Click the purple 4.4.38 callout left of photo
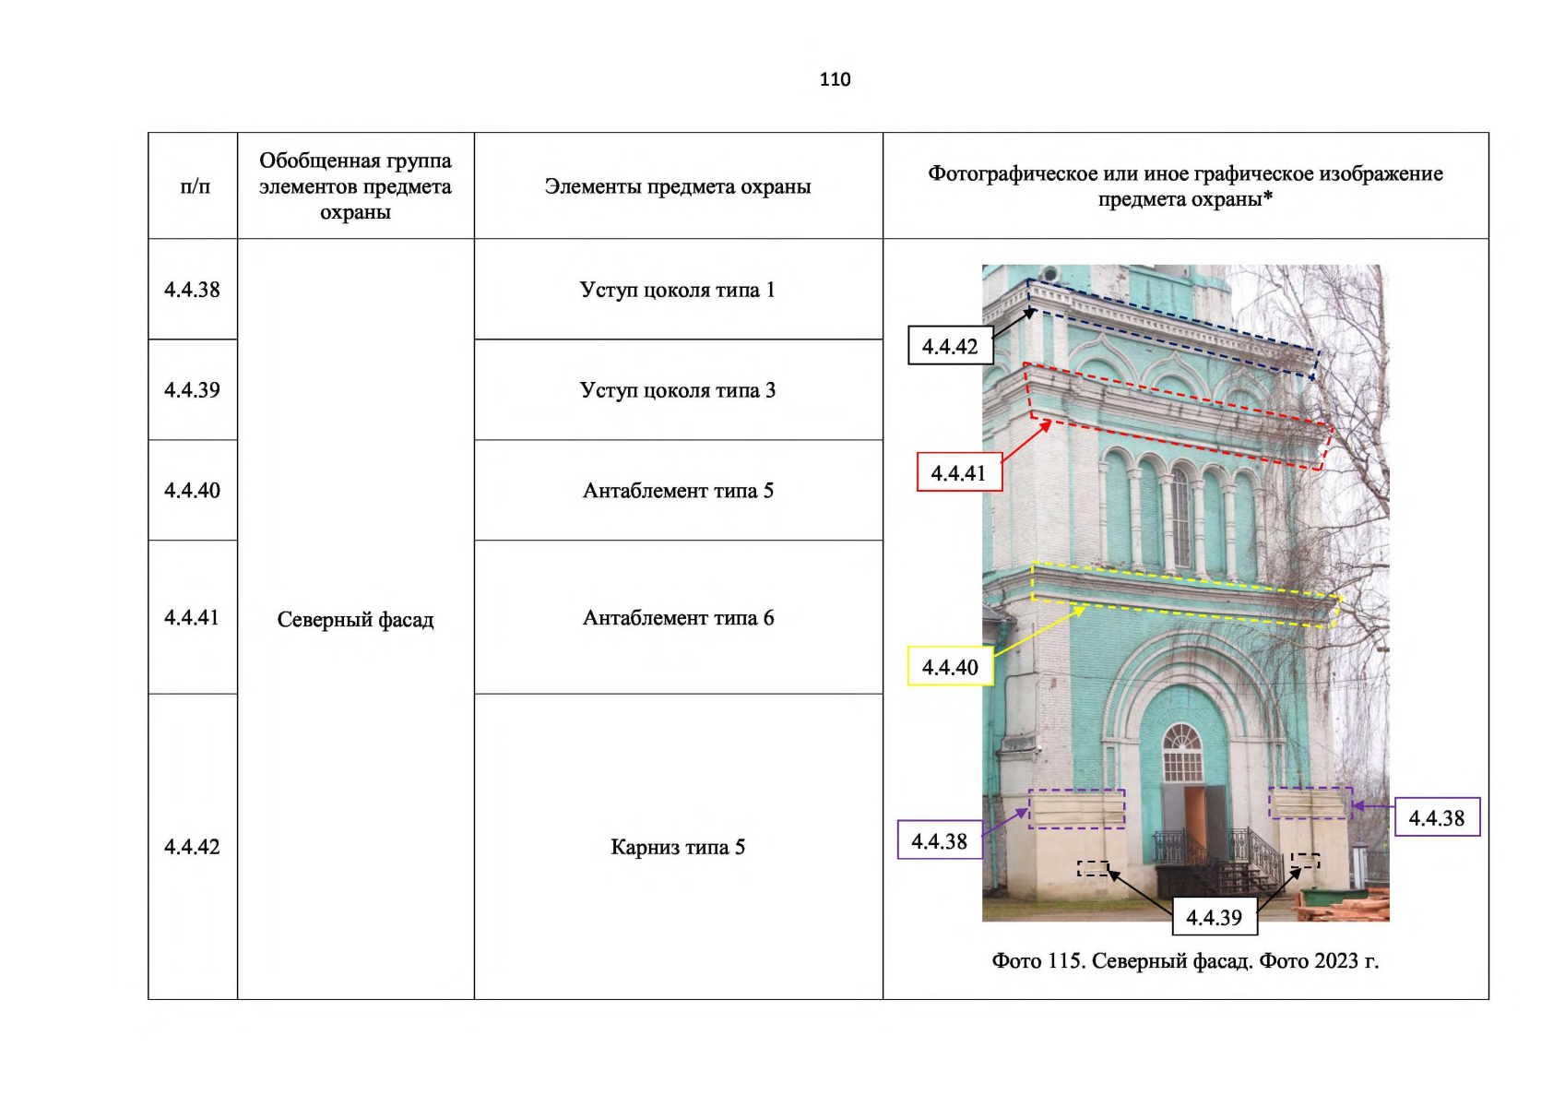 click(939, 840)
